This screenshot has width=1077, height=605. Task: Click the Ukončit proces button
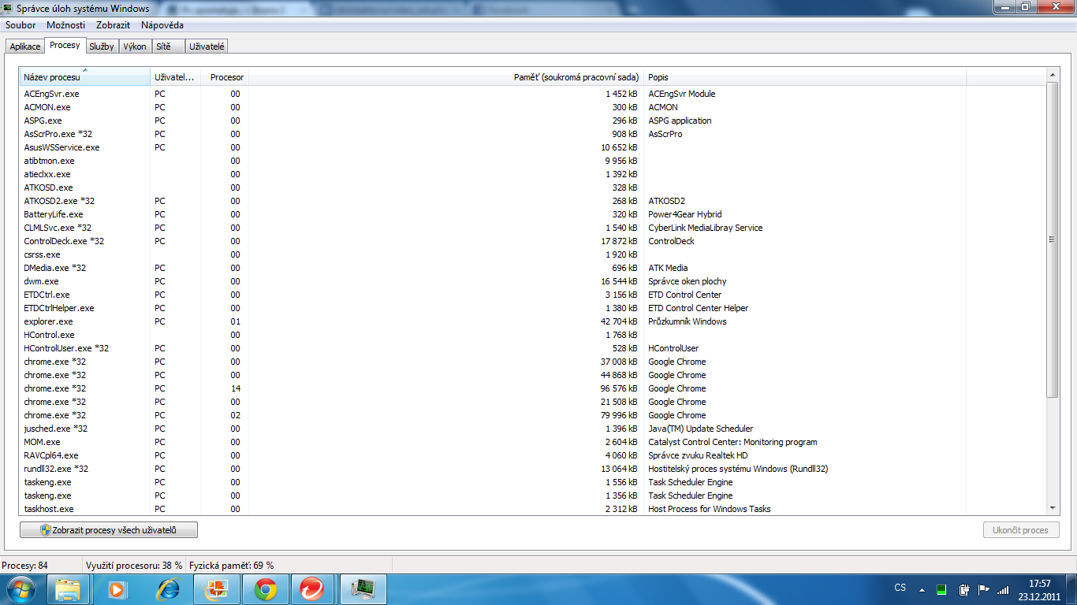(x=1021, y=530)
